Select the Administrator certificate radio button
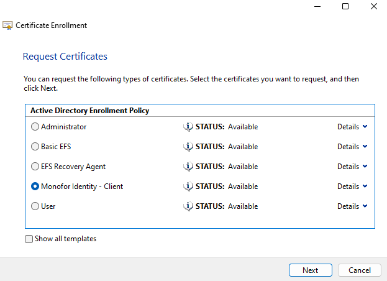The height and width of the screenshot is (281, 387). 35,127
